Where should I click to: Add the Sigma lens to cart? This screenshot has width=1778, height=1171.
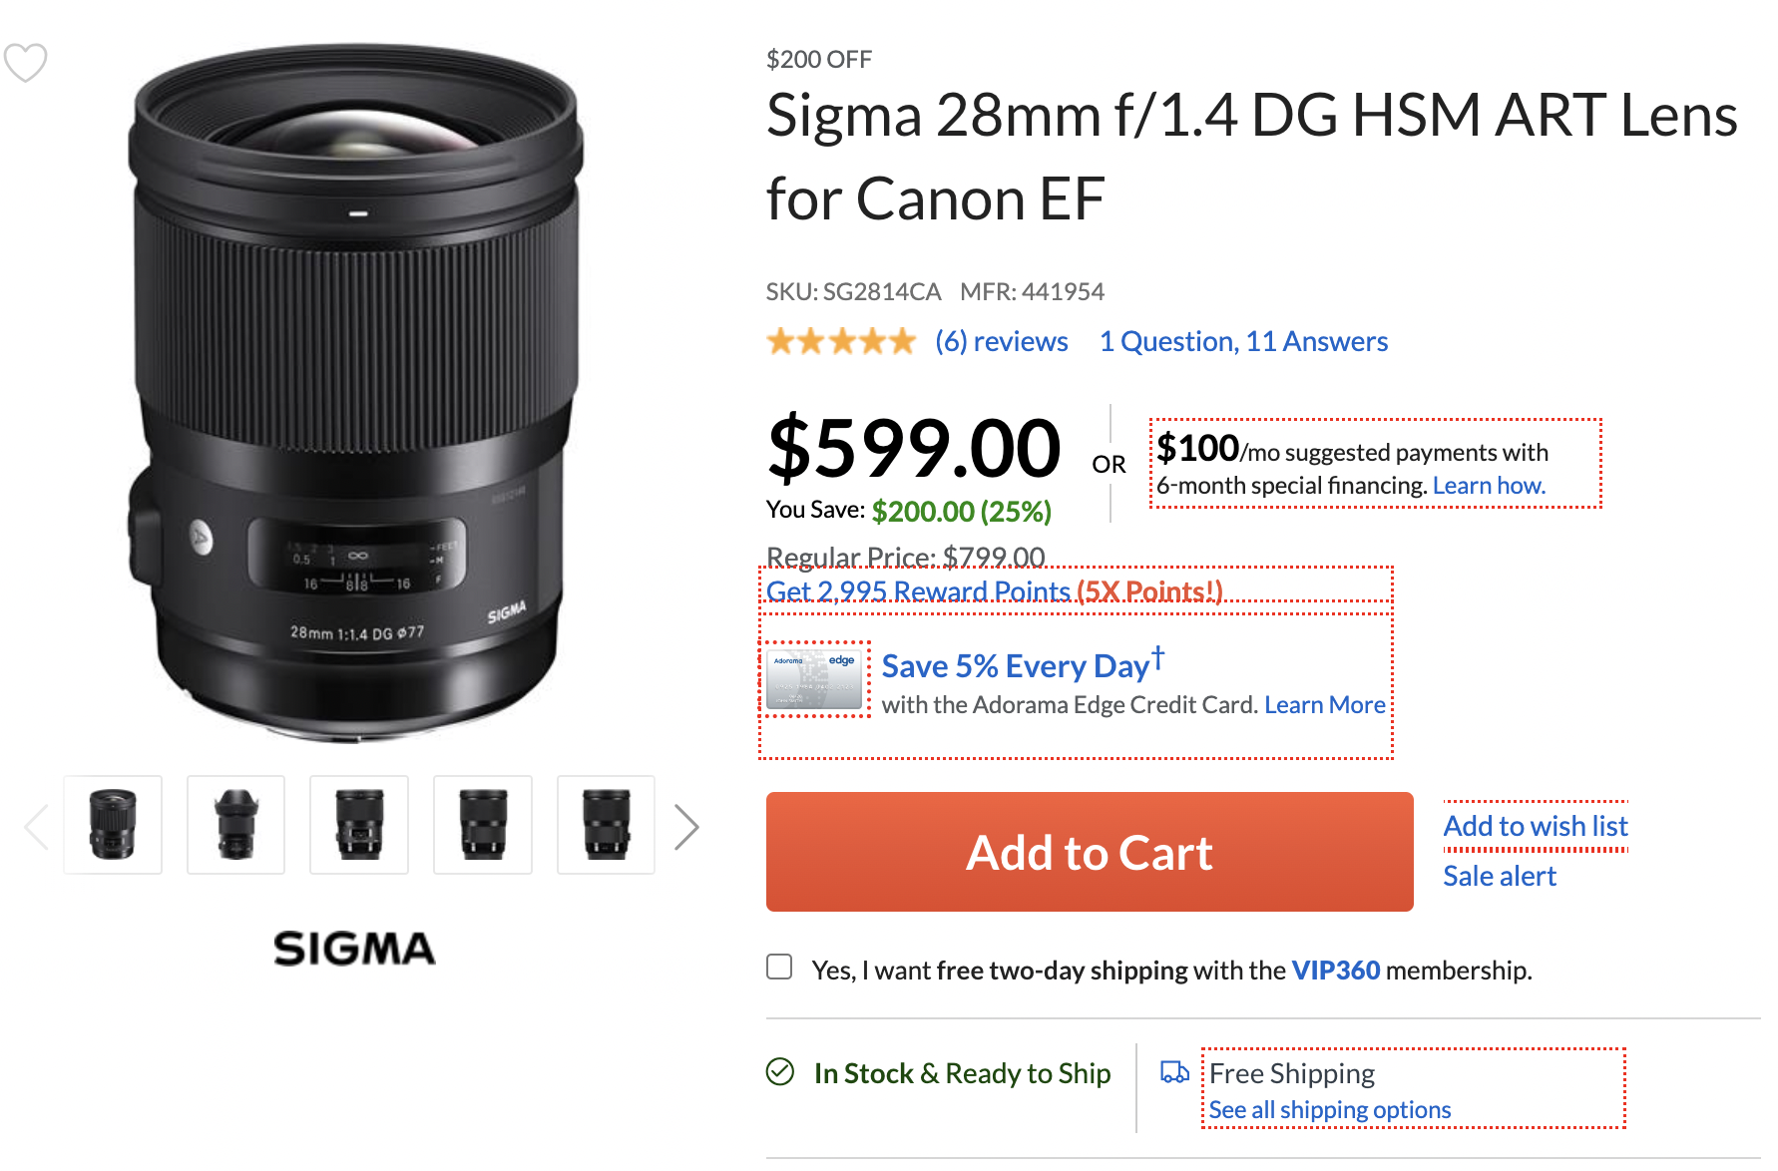tap(1089, 852)
